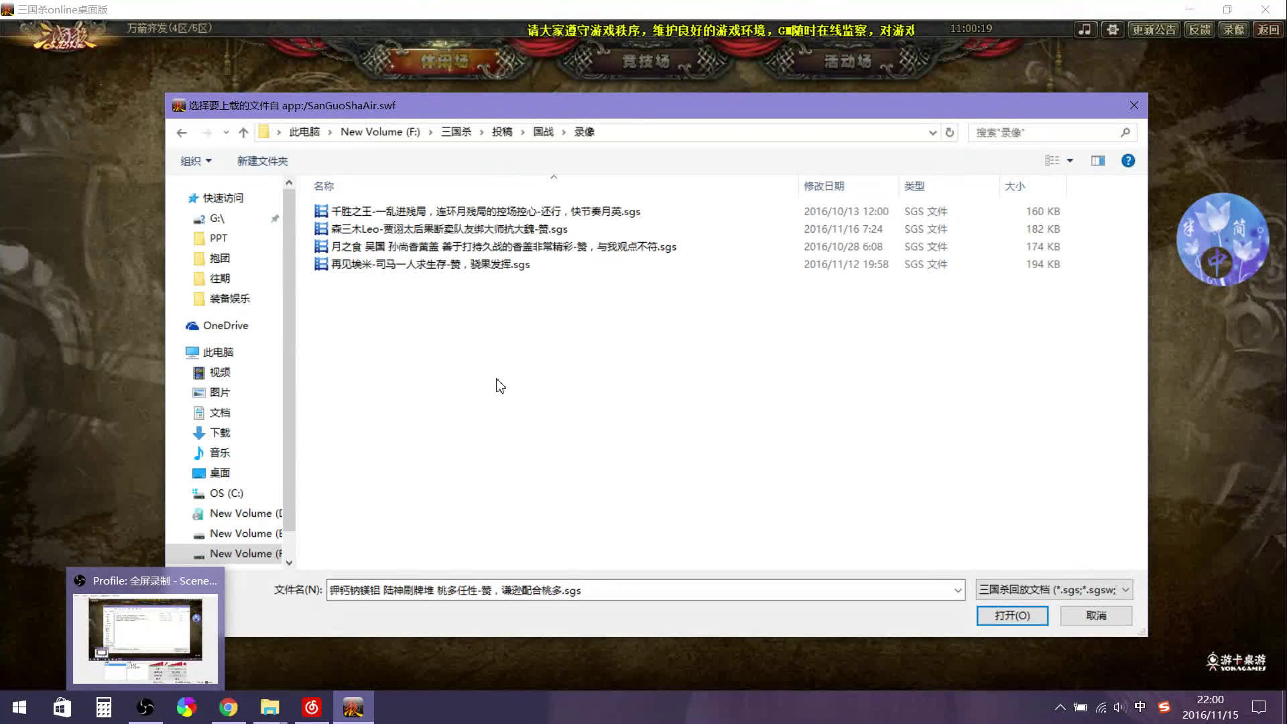Open OS (C:) drive in sidebar
1287x724 pixels.
(226, 493)
